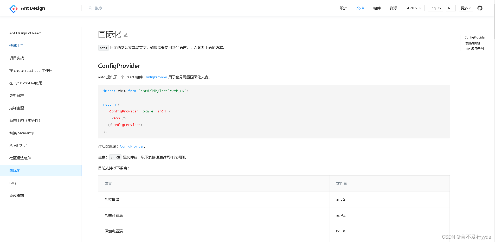Open 更新日志 in the sidebar
Viewport: 495px width, 242px height.
(17, 95)
